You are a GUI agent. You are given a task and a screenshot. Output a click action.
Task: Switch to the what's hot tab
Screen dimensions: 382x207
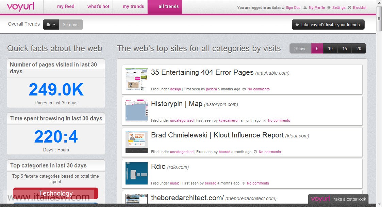(98, 6)
